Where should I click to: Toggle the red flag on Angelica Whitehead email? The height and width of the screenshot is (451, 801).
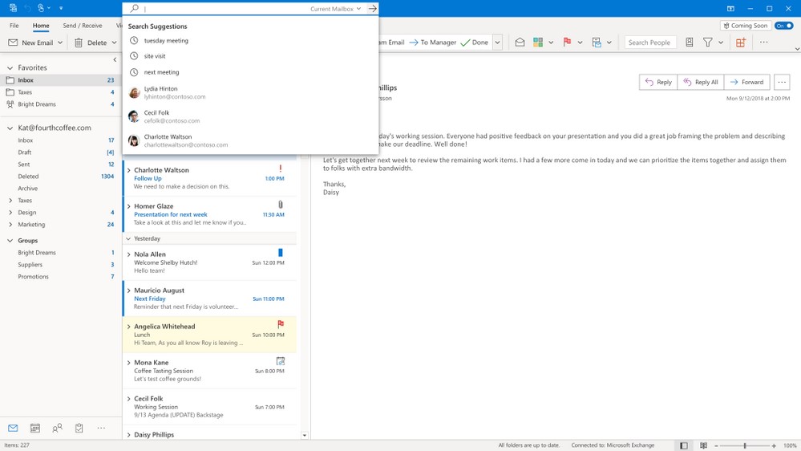(281, 324)
